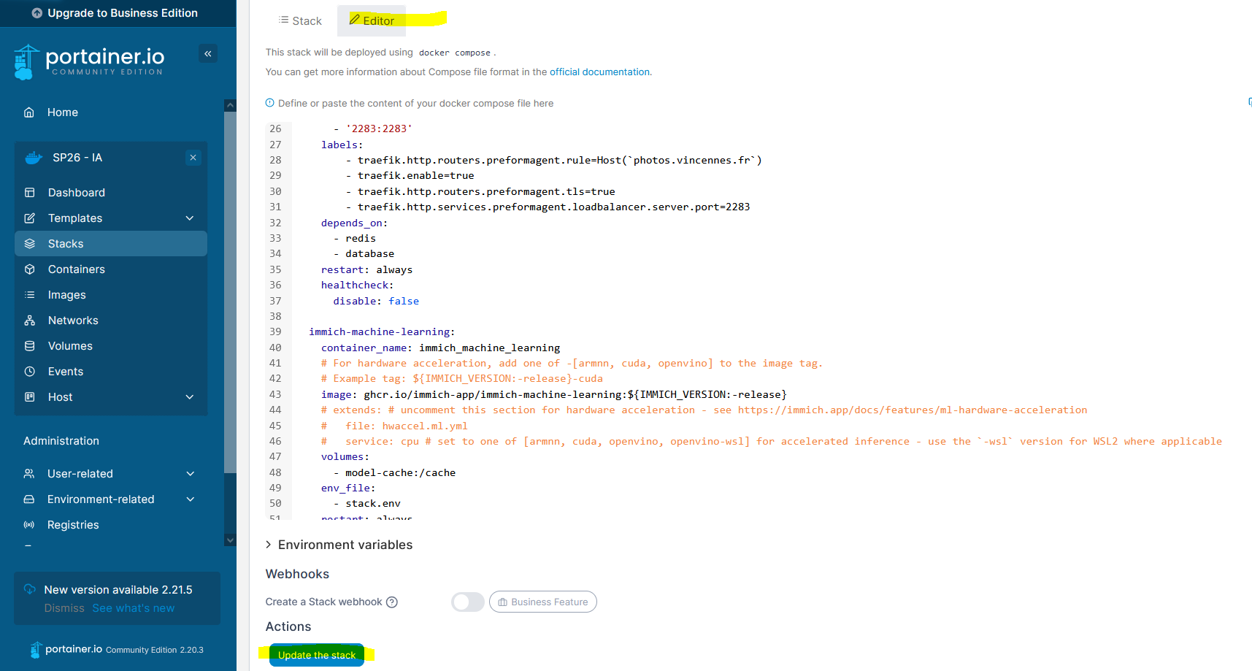
Task: Click the 'restart: always' line 35
Action: point(366,269)
